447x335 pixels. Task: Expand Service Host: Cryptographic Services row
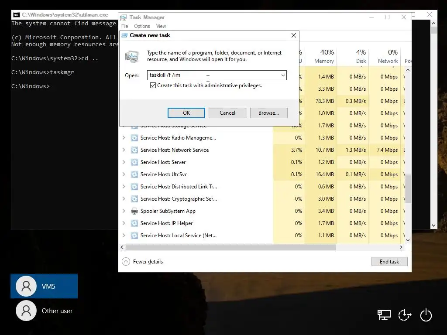pyautogui.click(x=124, y=199)
